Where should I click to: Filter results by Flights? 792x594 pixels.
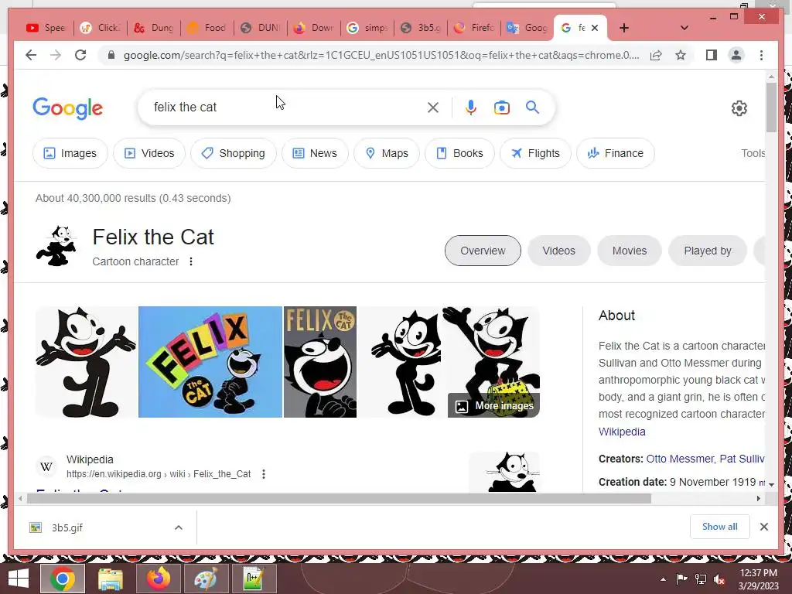[x=535, y=153]
